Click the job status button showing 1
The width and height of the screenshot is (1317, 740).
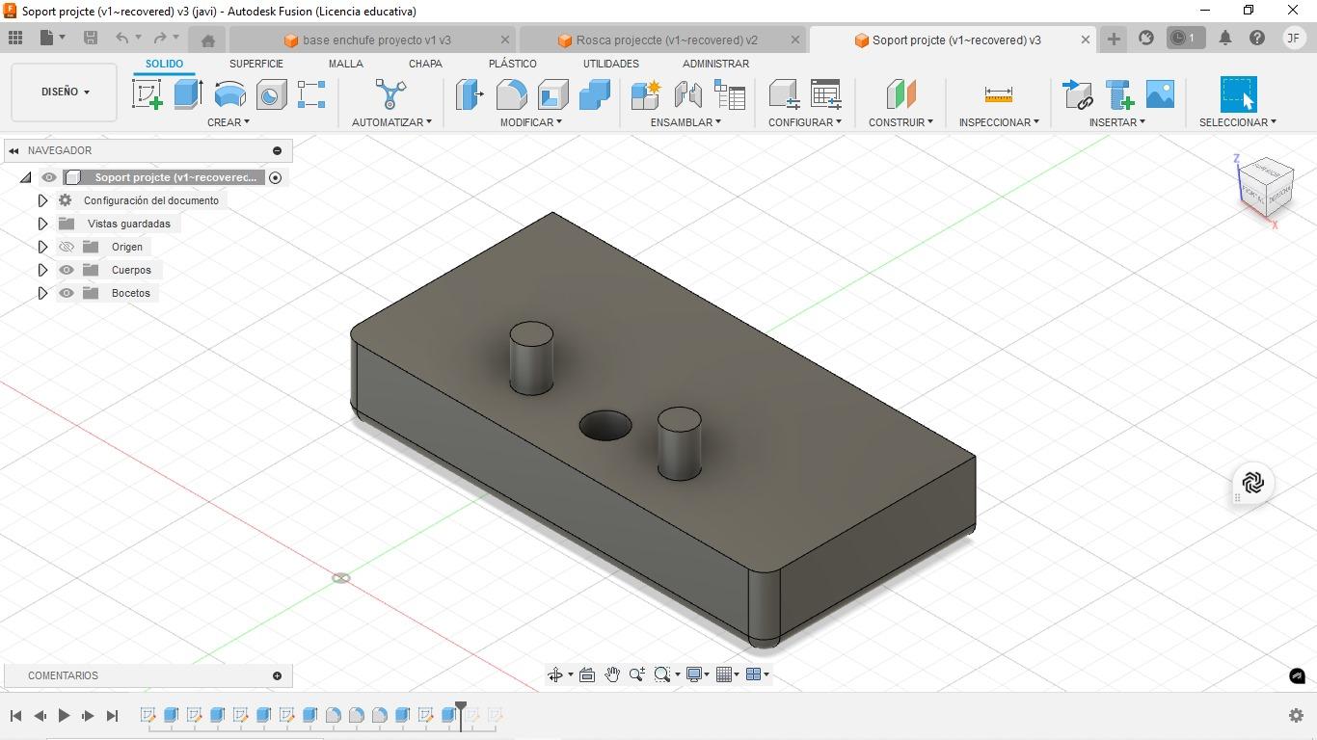pos(1185,38)
